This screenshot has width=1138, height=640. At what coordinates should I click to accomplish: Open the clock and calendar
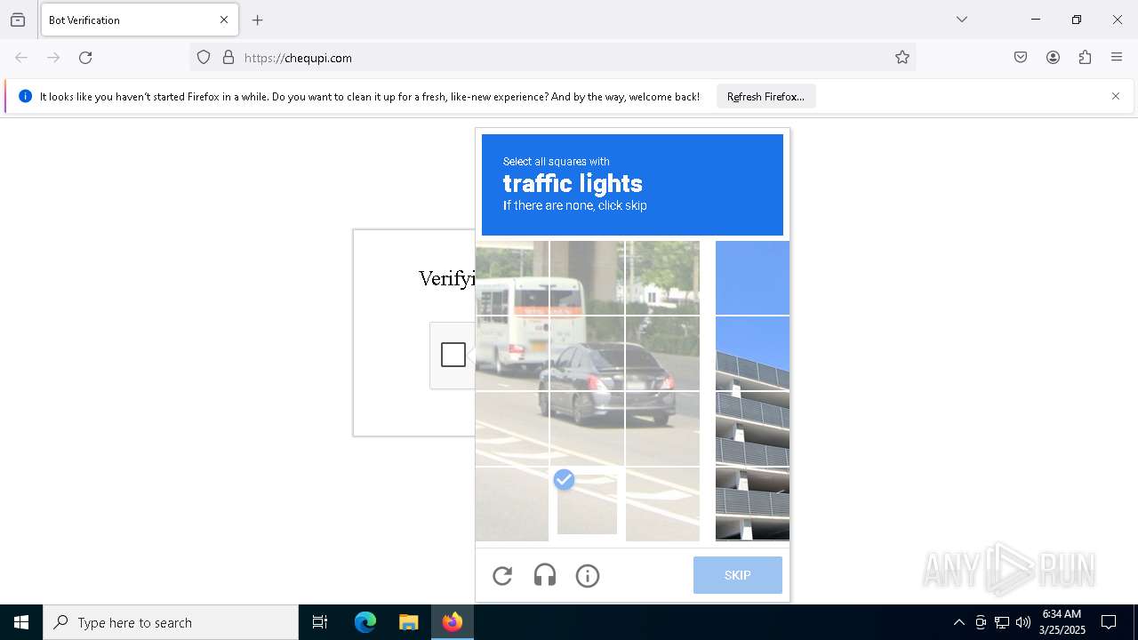click(1062, 622)
